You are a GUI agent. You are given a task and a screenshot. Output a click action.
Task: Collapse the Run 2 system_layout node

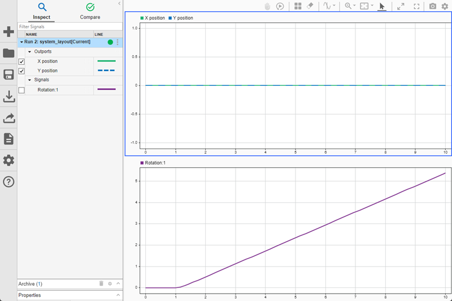coord(21,42)
